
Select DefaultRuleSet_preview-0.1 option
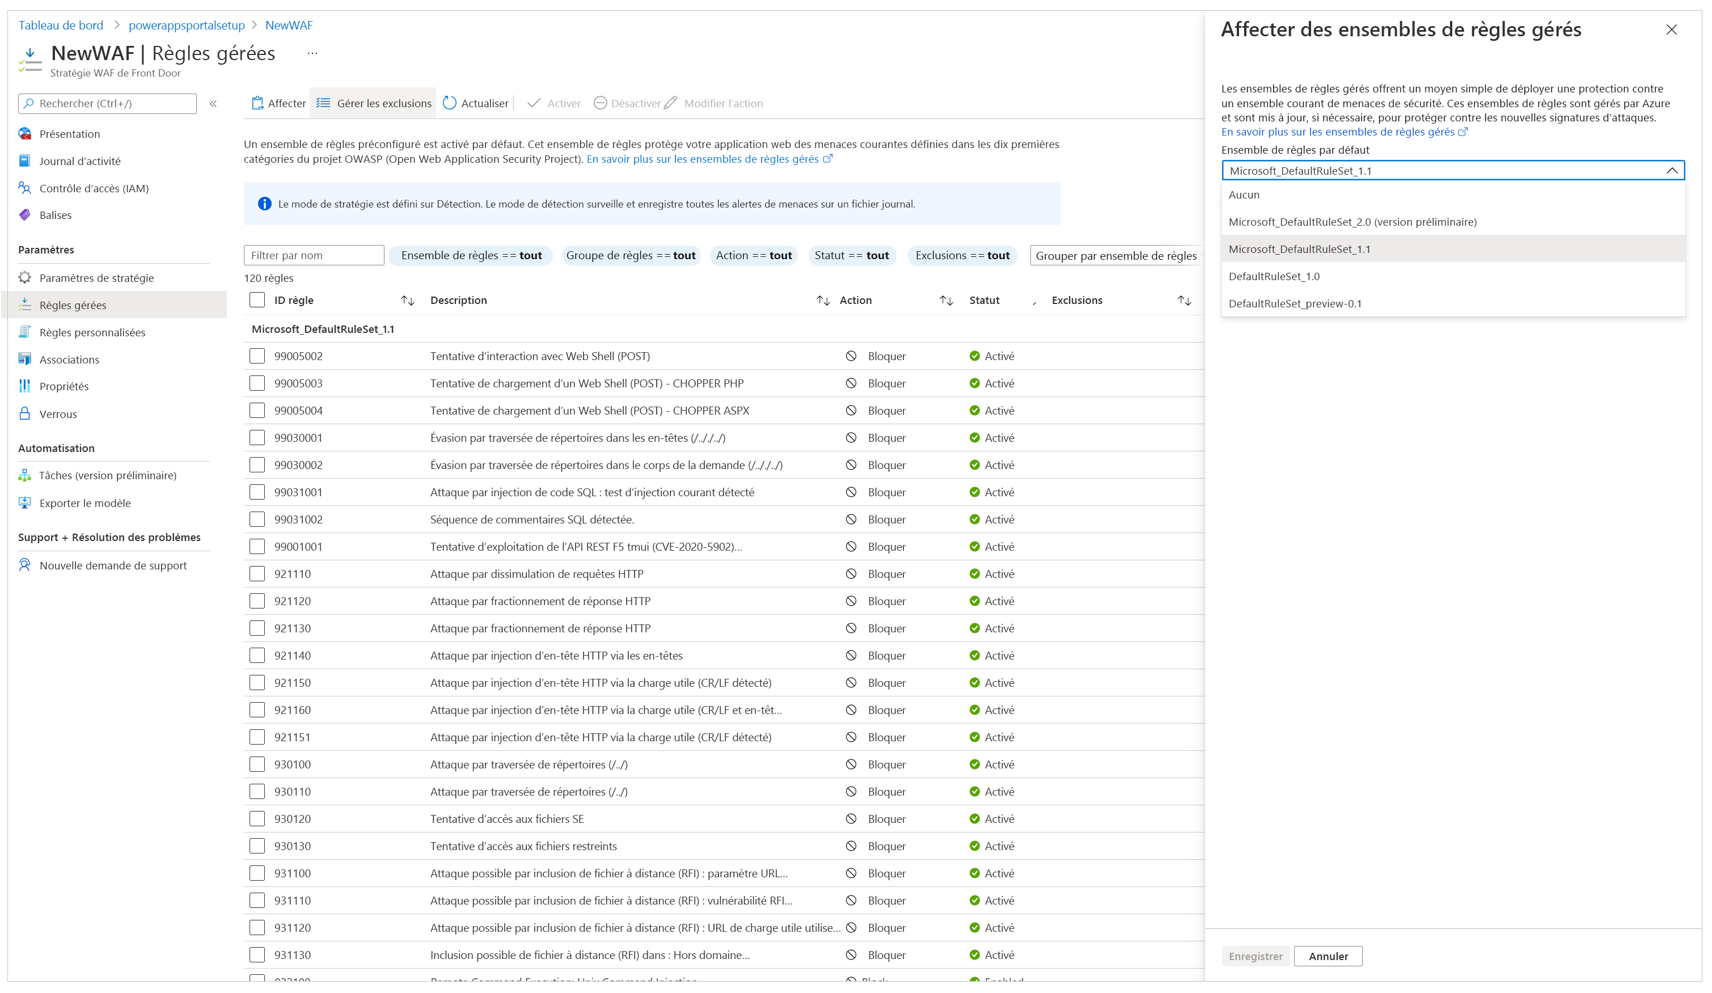click(x=1453, y=303)
